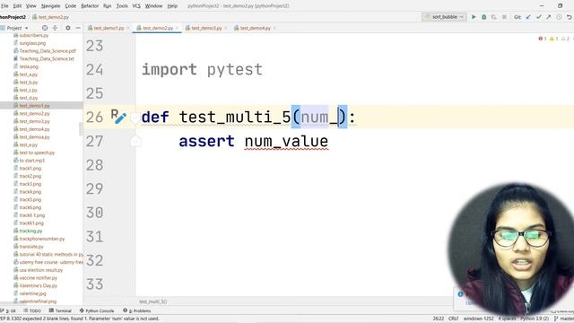Viewport: 574px width, 323px height.
Task: Click windows-1252 encoding in status bar
Action: tap(478, 319)
